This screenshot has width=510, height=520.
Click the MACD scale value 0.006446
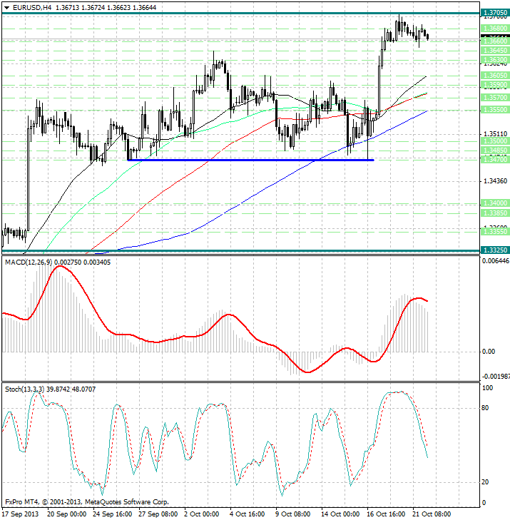point(496,261)
